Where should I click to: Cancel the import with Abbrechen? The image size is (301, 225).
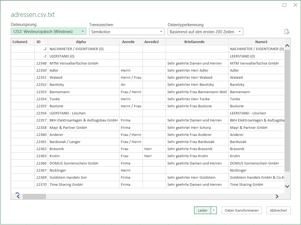point(278,210)
